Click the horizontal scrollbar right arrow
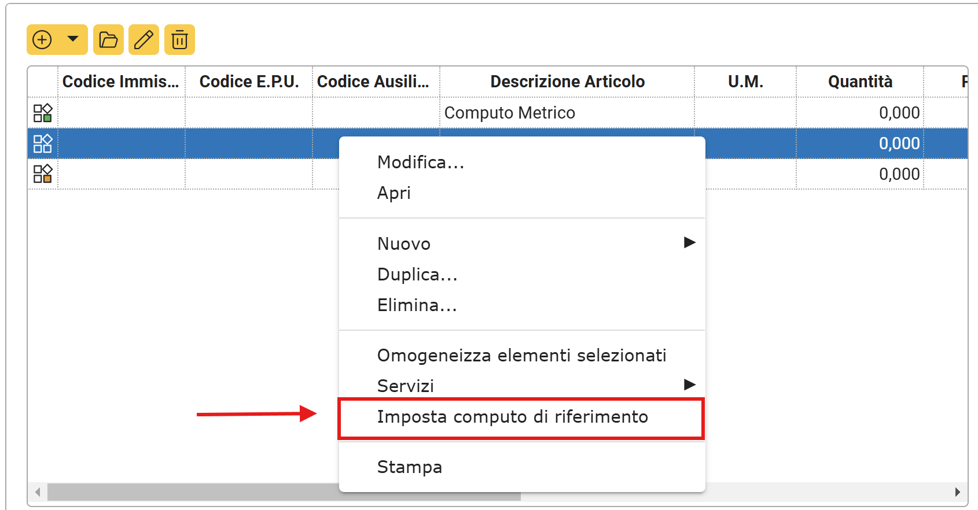Viewport: 978px width, 510px height. pos(958,492)
